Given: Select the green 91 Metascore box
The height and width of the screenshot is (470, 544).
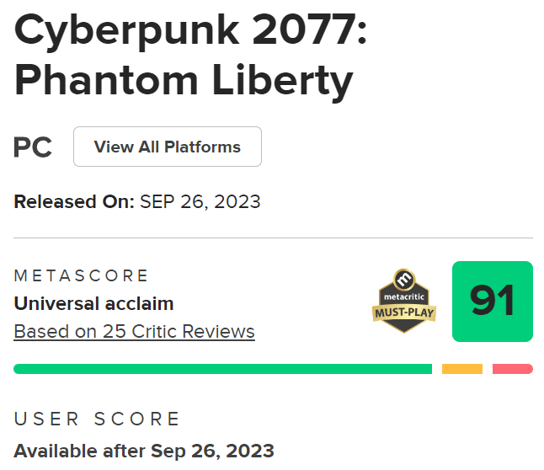Looking at the screenshot, I should coord(493,302).
